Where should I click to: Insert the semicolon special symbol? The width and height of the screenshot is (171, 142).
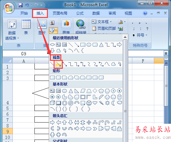(x=134, y=29)
